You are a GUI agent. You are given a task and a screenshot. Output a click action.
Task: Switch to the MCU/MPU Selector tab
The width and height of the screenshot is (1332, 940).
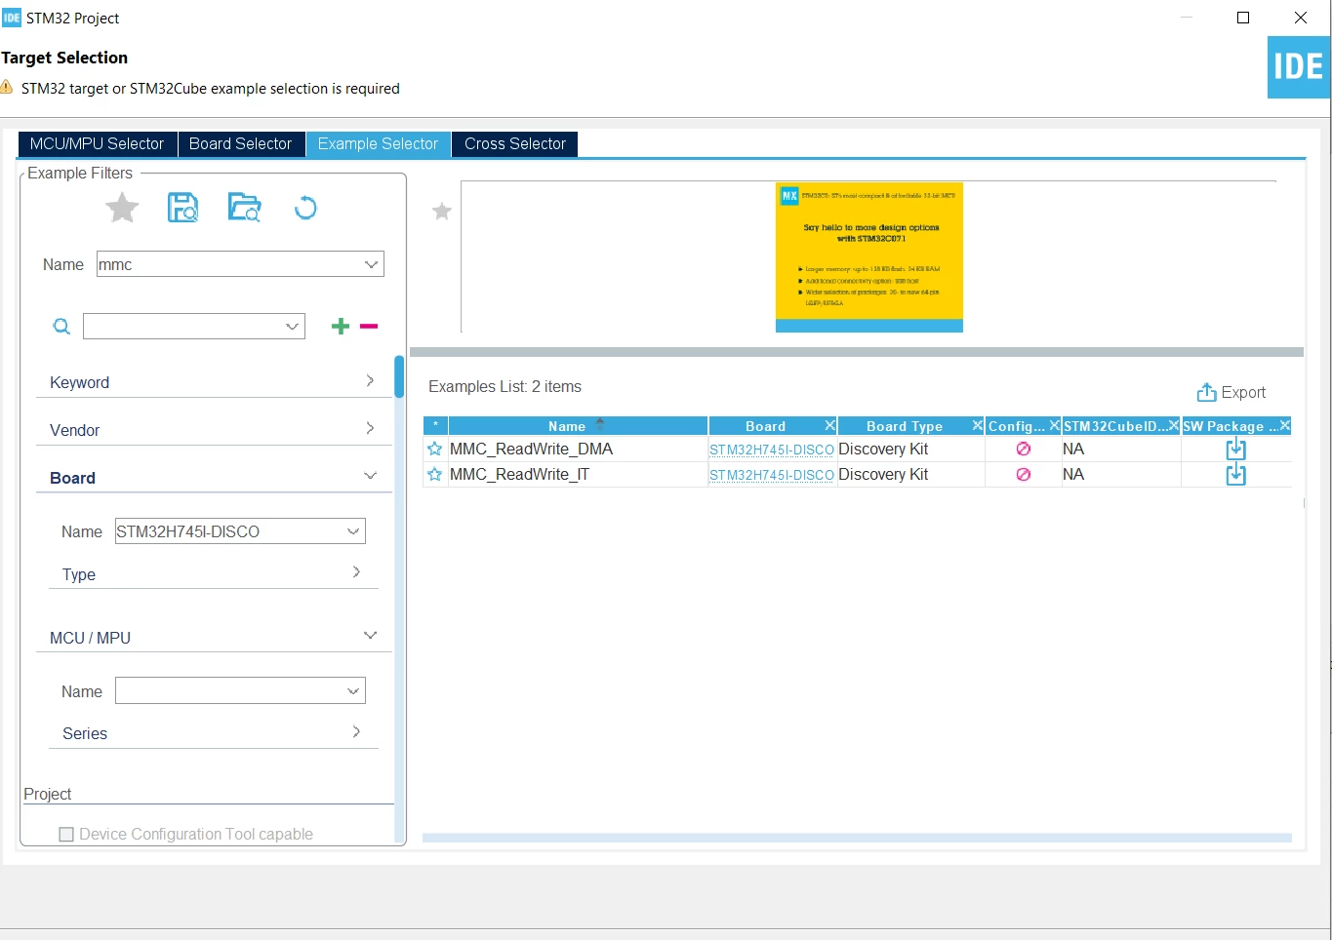(x=97, y=144)
